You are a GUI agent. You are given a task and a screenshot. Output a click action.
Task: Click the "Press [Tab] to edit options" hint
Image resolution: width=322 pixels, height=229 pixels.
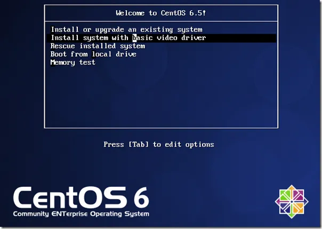pyautogui.click(x=159, y=145)
